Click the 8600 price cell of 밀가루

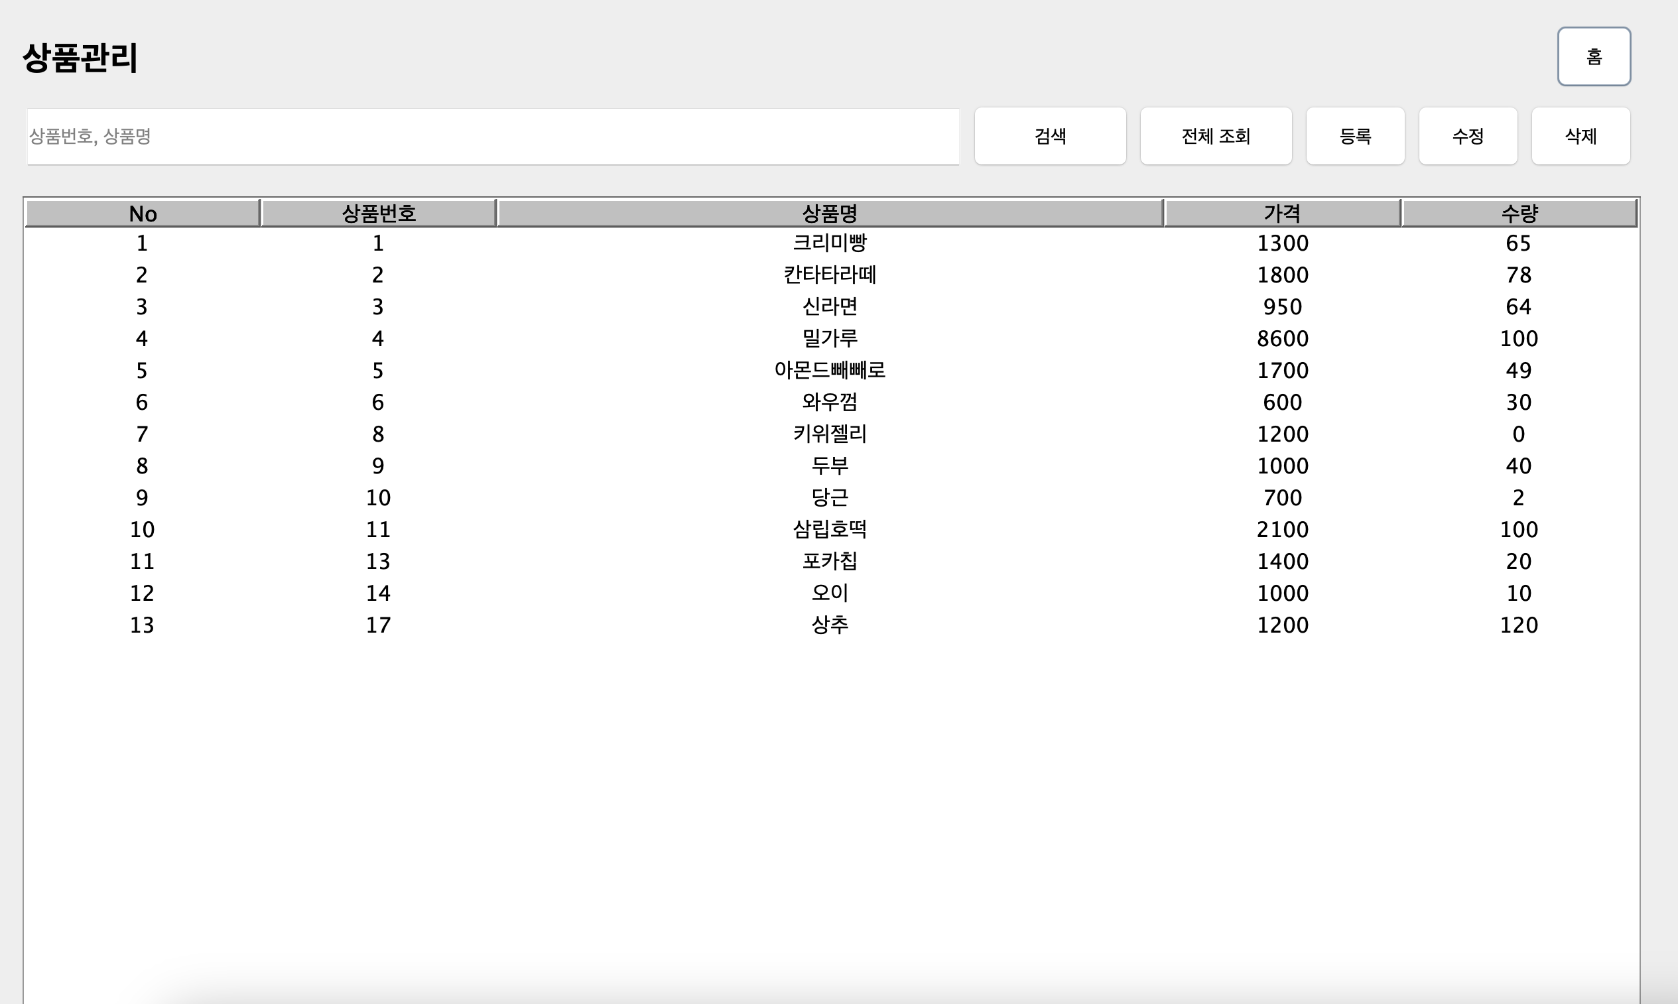[1282, 338]
